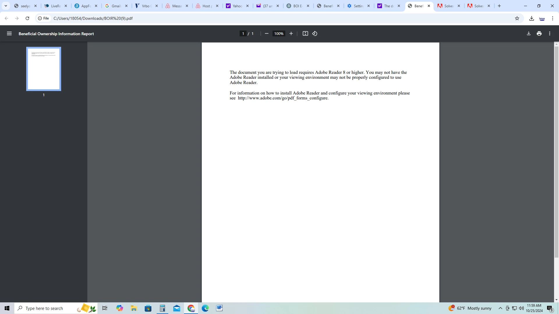Image resolution: width=559 pixels, height=314 pixels.
Task: Open Chrome downloads icon
Action: 531,18
